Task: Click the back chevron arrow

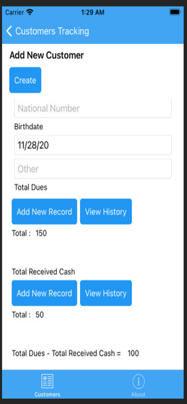Action: [x=9, y=31]
